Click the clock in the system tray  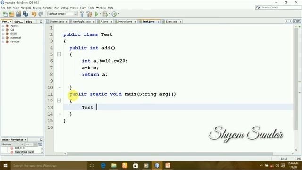click(293, 165)
